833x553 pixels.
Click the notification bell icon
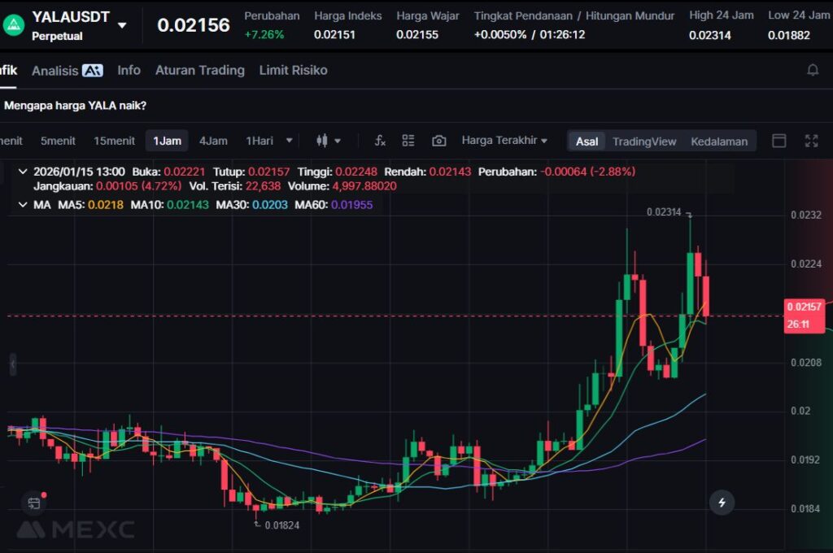812,71
